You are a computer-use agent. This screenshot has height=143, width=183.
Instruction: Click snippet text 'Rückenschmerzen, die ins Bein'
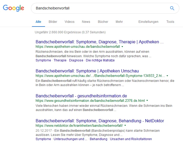tap(55, 52)
